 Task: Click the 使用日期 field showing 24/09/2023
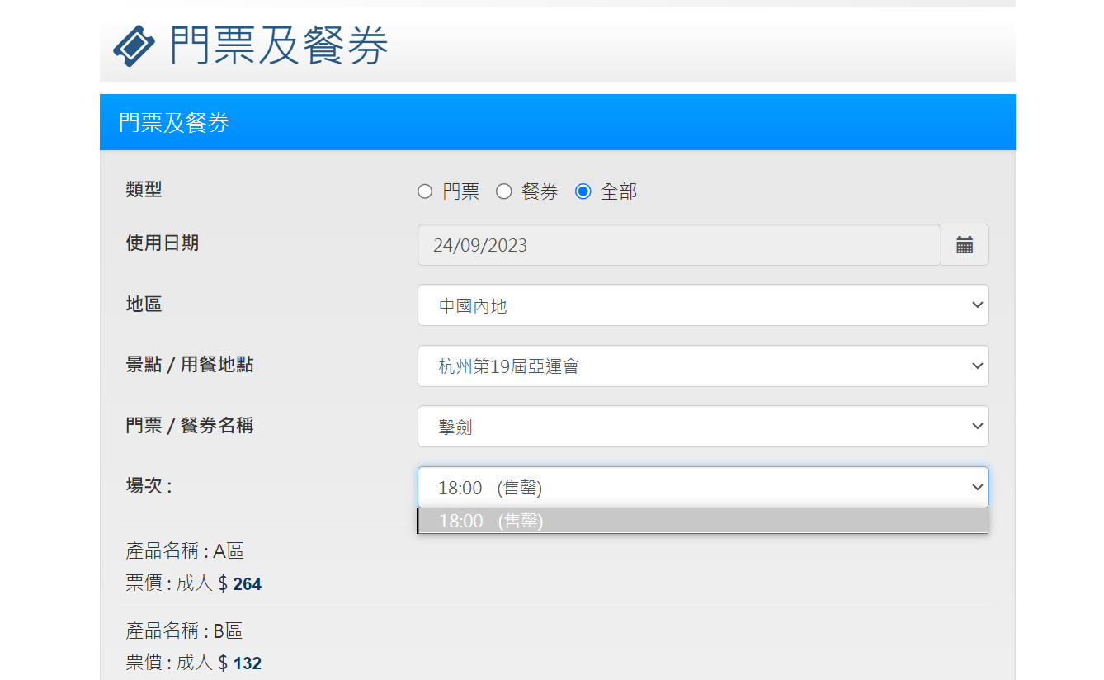point(678,245)
